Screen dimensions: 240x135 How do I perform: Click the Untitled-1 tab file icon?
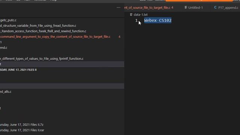pos(186,7)
